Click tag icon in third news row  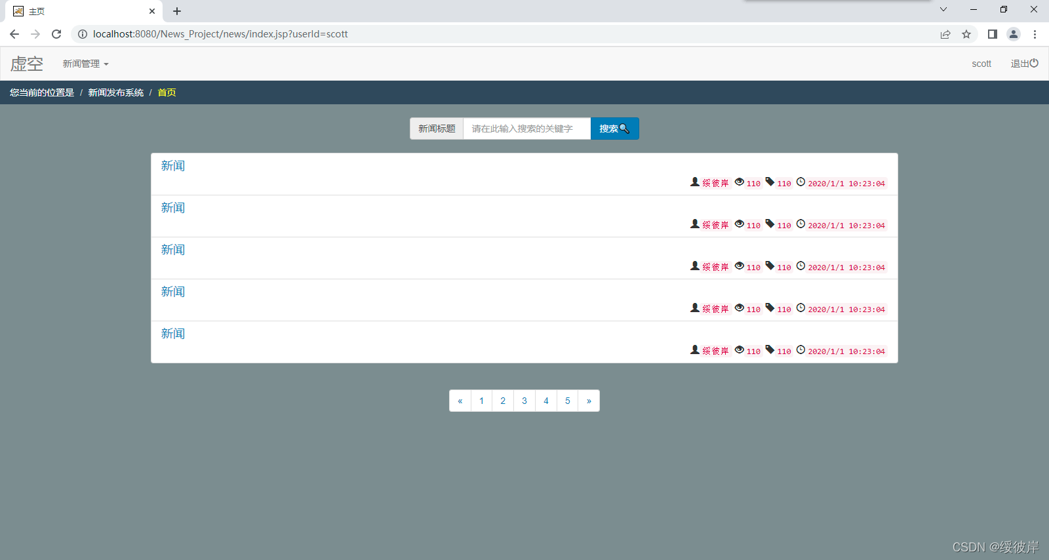coord(770,266)
